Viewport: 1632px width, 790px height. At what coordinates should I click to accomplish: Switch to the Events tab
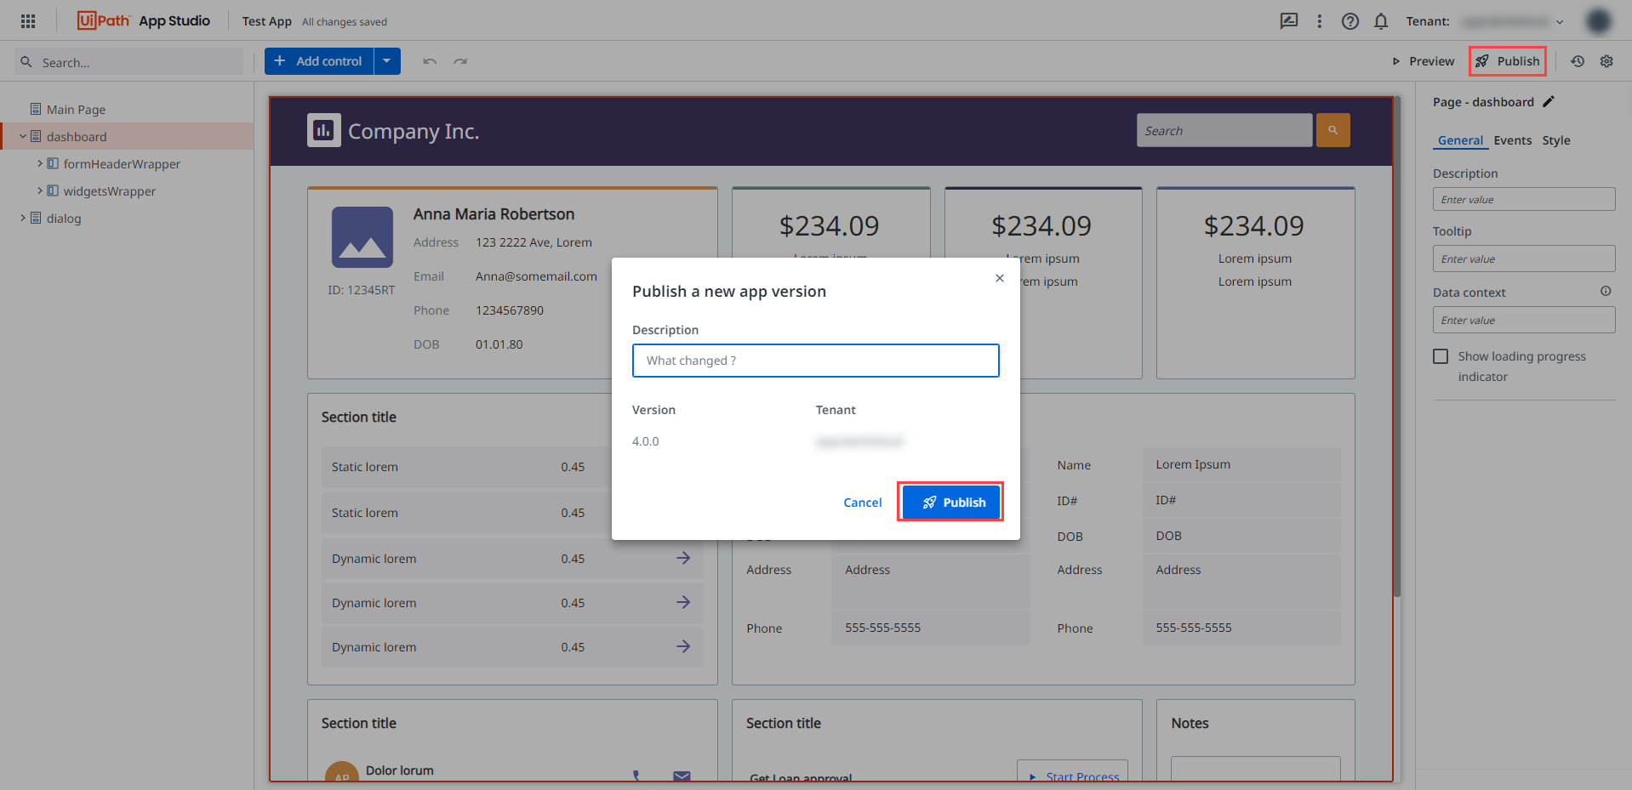[x=1512, y=139]
